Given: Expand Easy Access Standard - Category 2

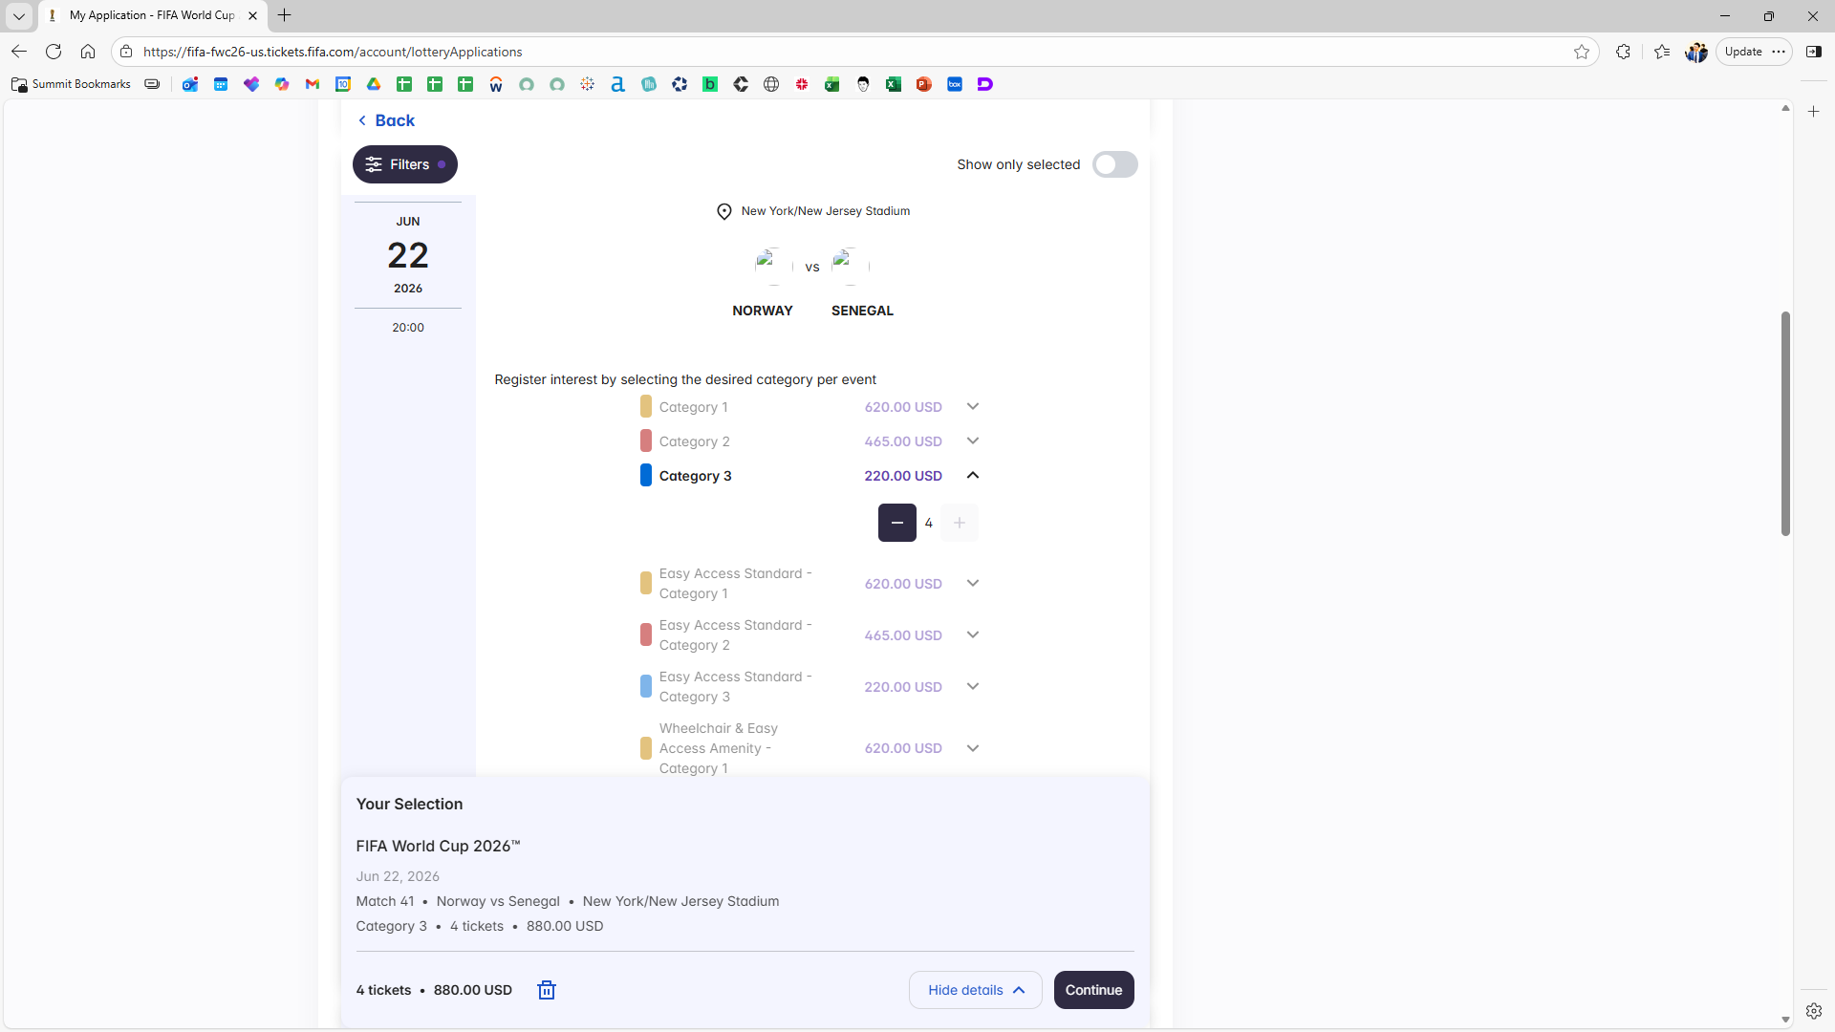Looking at the screenshot, I should click(973, 635).
